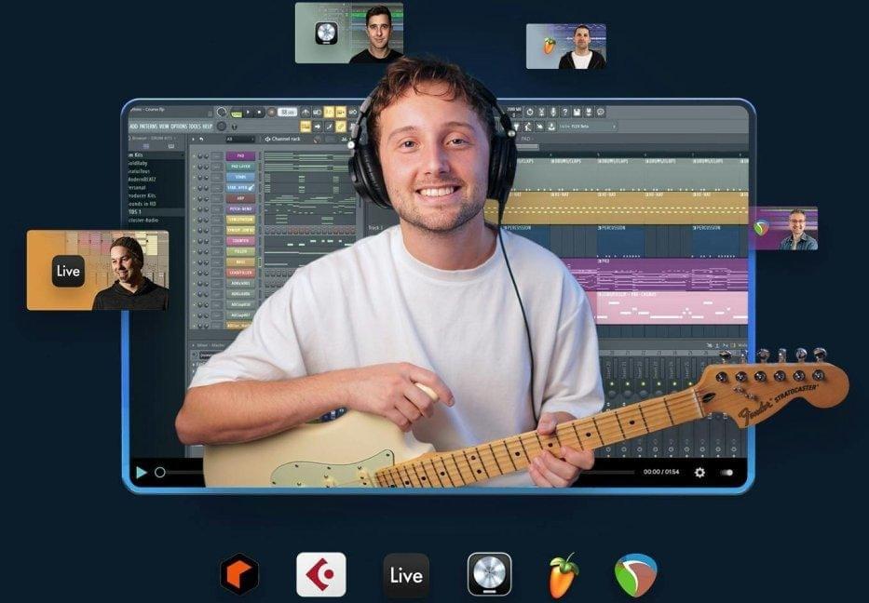Select the ARP channel button
The height and width of the screenshot is (603, 869).
click(240, 198)
